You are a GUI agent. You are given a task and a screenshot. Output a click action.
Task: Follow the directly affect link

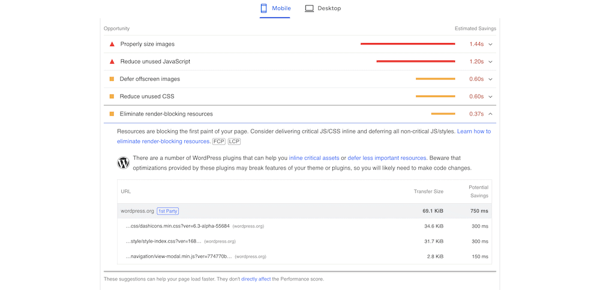pyautogui.click(x=255, y=279)
